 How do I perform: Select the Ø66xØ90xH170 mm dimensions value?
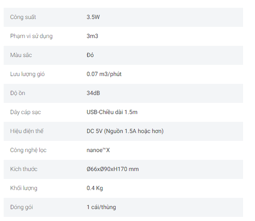coord(113,169)
